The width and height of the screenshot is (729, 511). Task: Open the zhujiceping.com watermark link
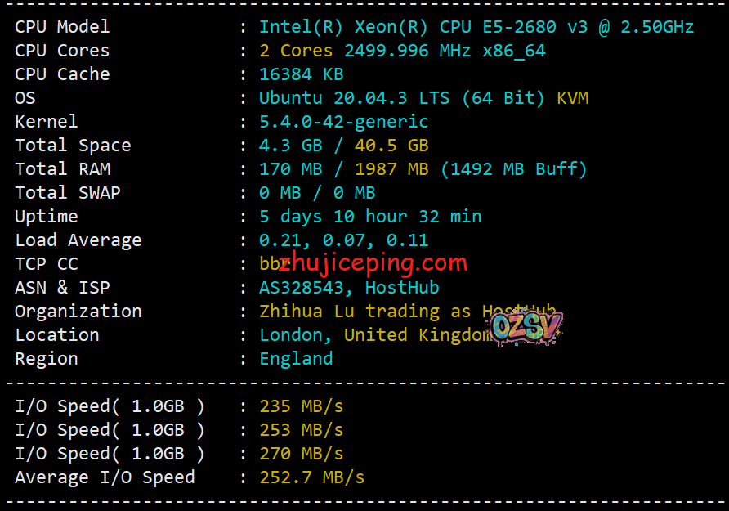[x=373, y=262]
